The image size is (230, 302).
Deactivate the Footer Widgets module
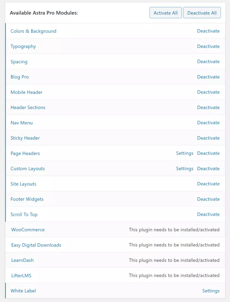(208, 199)
